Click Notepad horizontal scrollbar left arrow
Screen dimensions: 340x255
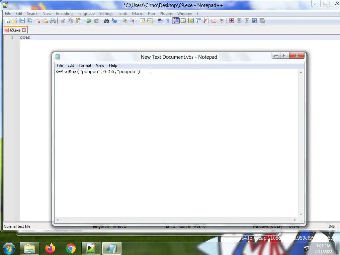coord(58,220)
